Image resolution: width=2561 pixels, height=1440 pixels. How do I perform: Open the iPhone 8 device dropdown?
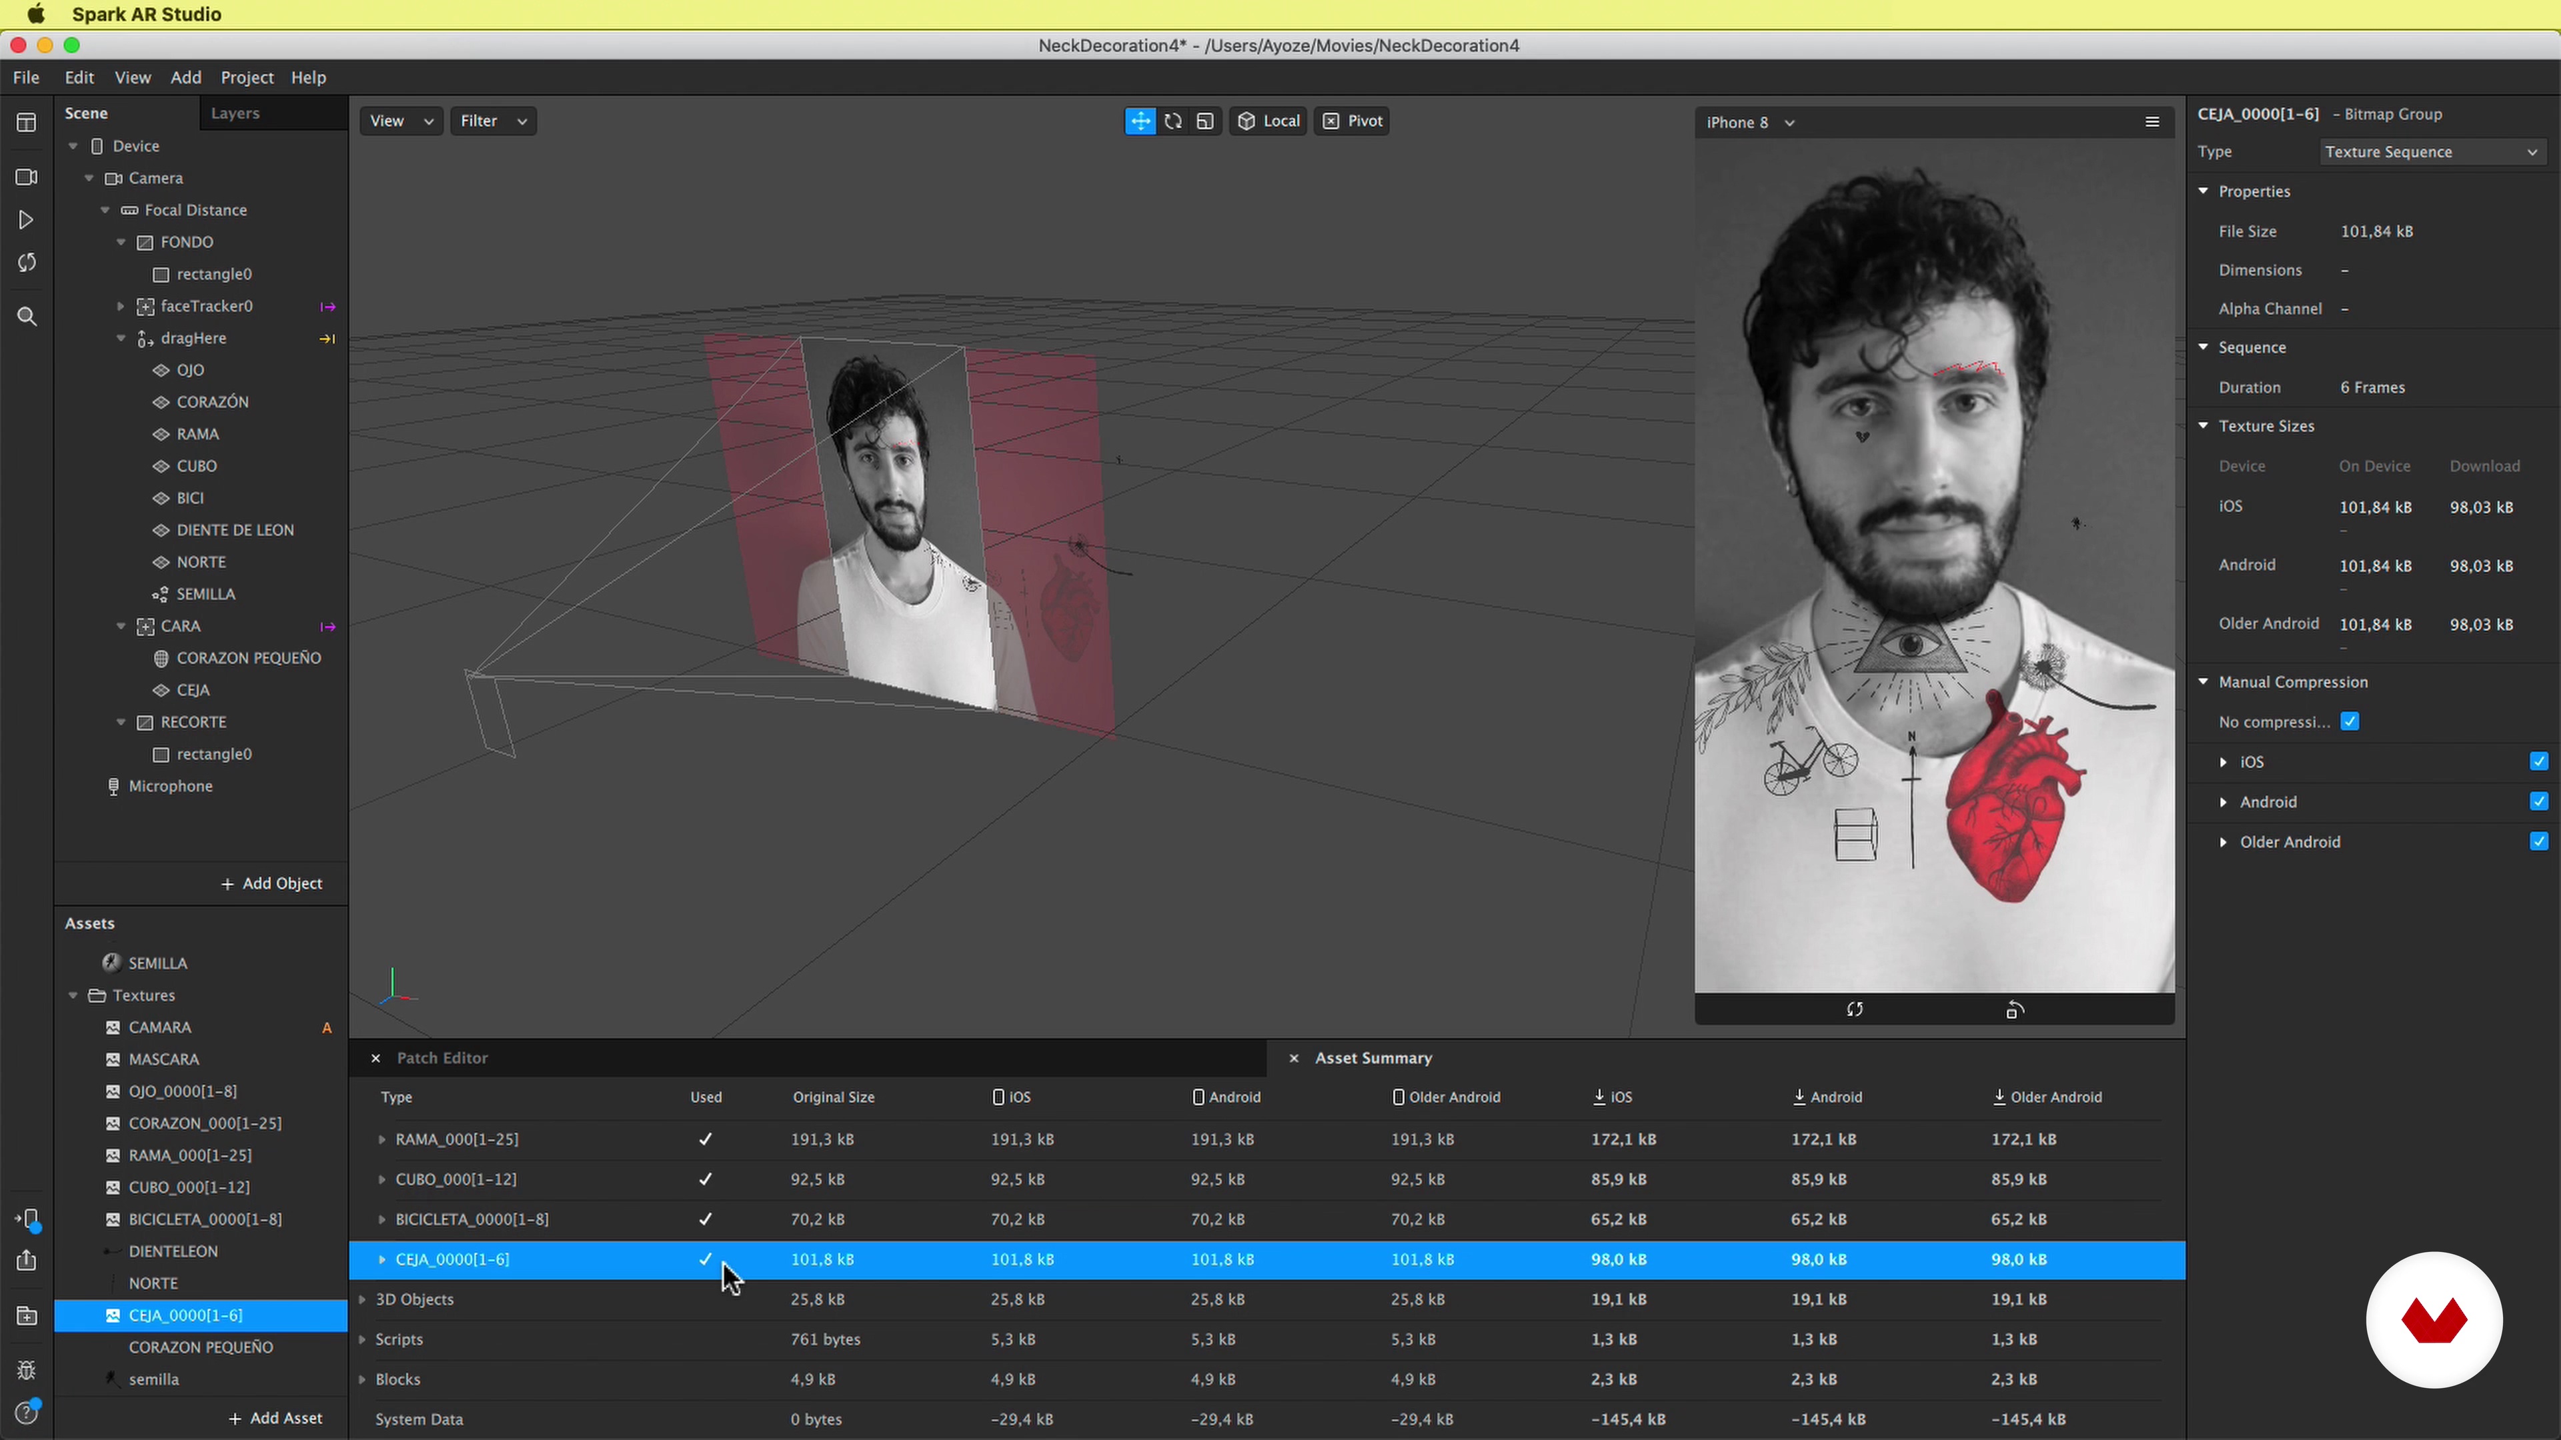(x=1750, y=122)
